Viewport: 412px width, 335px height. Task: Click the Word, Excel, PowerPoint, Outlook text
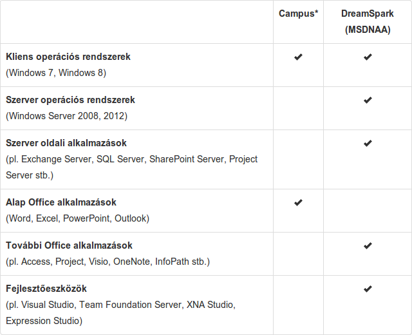pos(77,218)
